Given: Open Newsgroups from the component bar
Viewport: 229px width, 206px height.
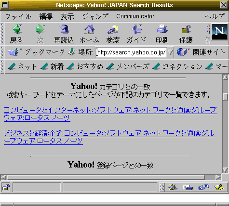Looking at the screenshot, I should [x=203, y=187].
